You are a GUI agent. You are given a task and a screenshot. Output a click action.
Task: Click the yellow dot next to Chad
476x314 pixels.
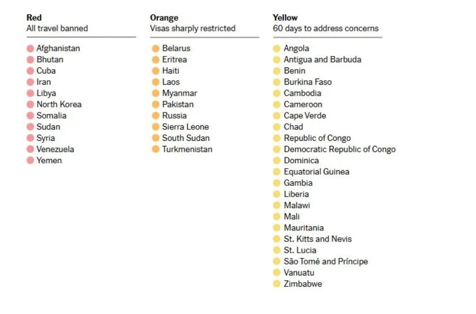[277, 127]
